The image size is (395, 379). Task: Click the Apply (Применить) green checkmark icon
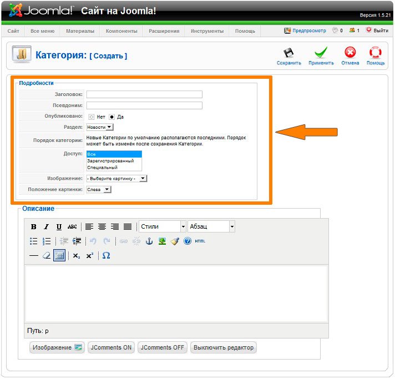[321, 53]
